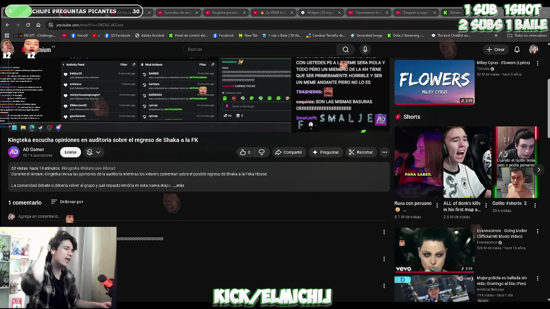This screenshot has width=550, height=309.
Task: Open menu for Rusa con peruano short
Action: (x=437, y=206)
